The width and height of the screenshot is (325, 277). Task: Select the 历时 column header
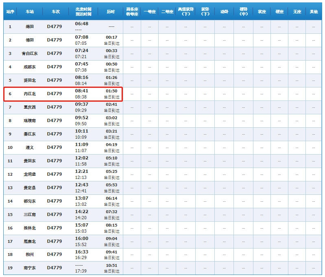(111, 12)
